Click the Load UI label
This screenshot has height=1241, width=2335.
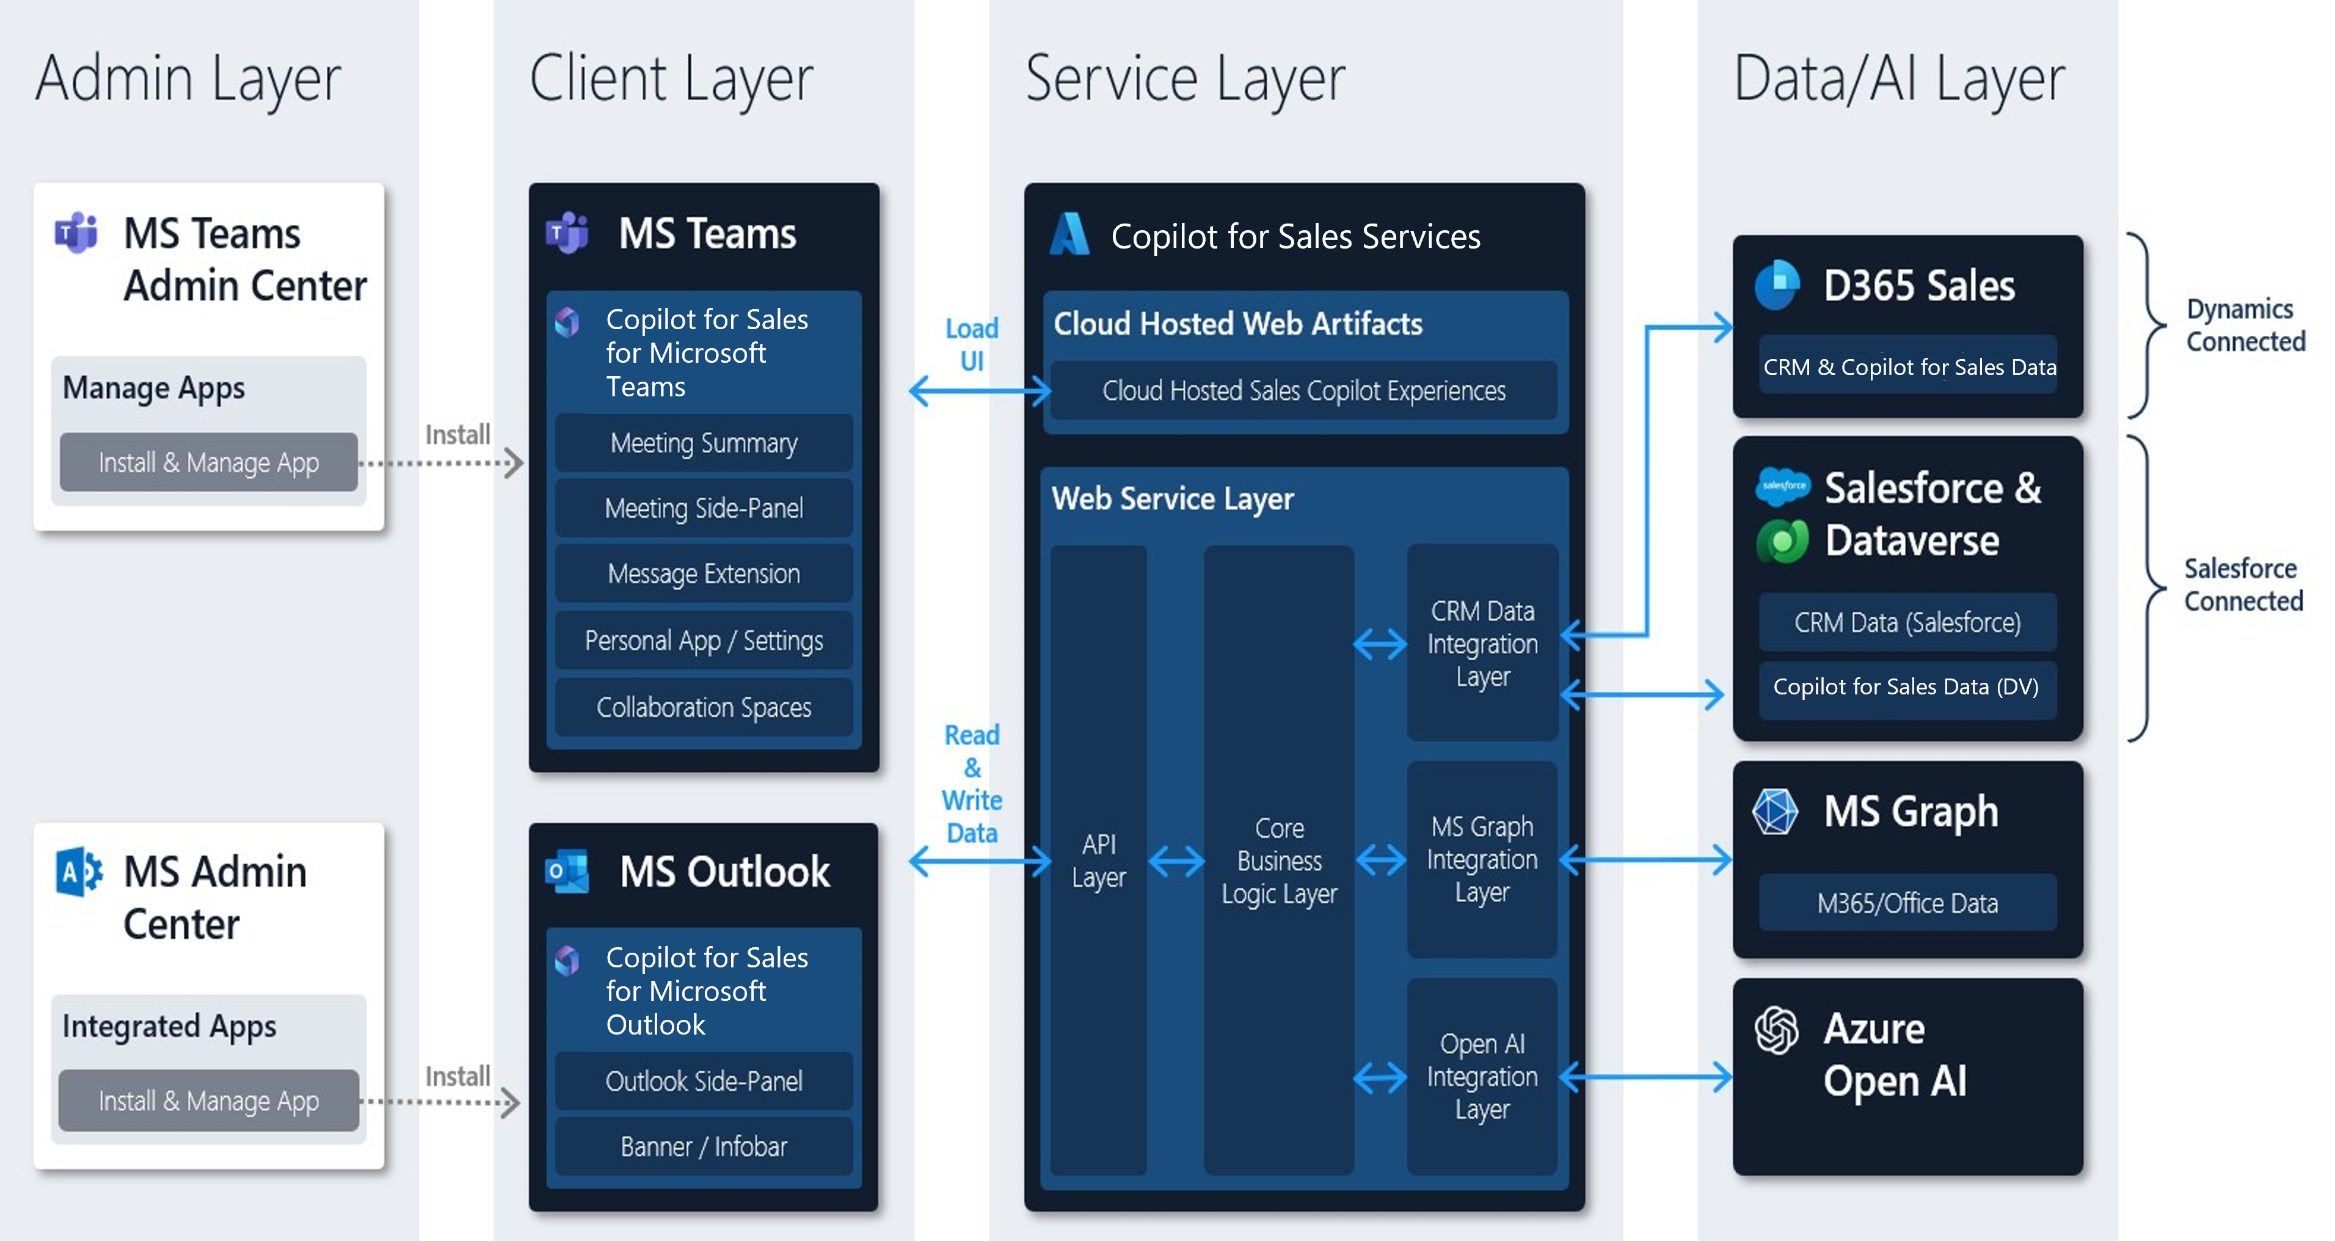coord(972,344)
